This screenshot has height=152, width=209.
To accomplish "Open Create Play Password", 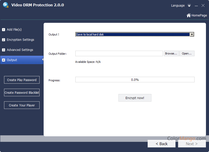I will [22, 80].
